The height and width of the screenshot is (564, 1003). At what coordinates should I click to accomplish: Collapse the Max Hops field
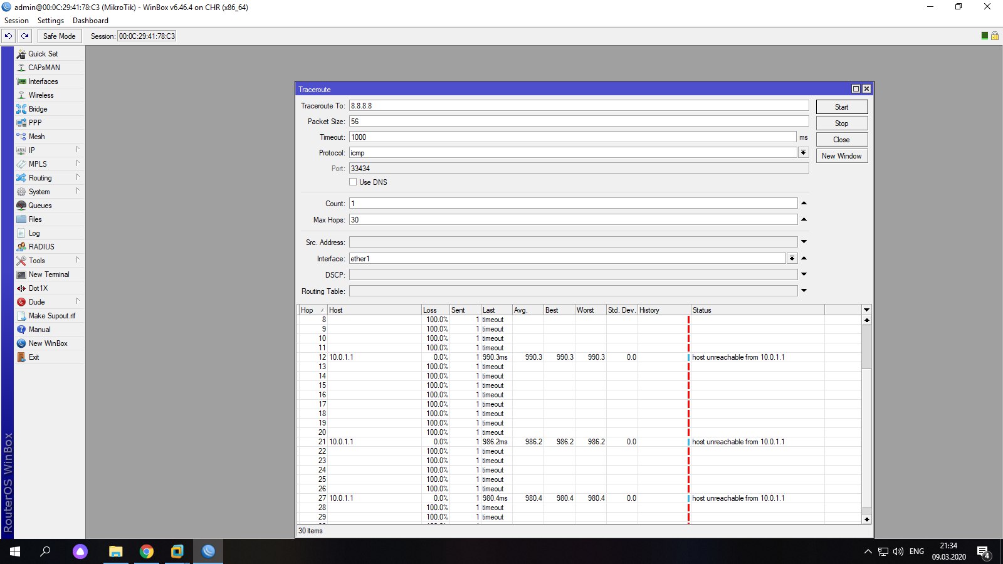(x=804, y=219)
